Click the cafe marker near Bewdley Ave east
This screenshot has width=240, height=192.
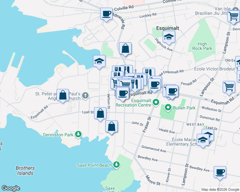220,172
